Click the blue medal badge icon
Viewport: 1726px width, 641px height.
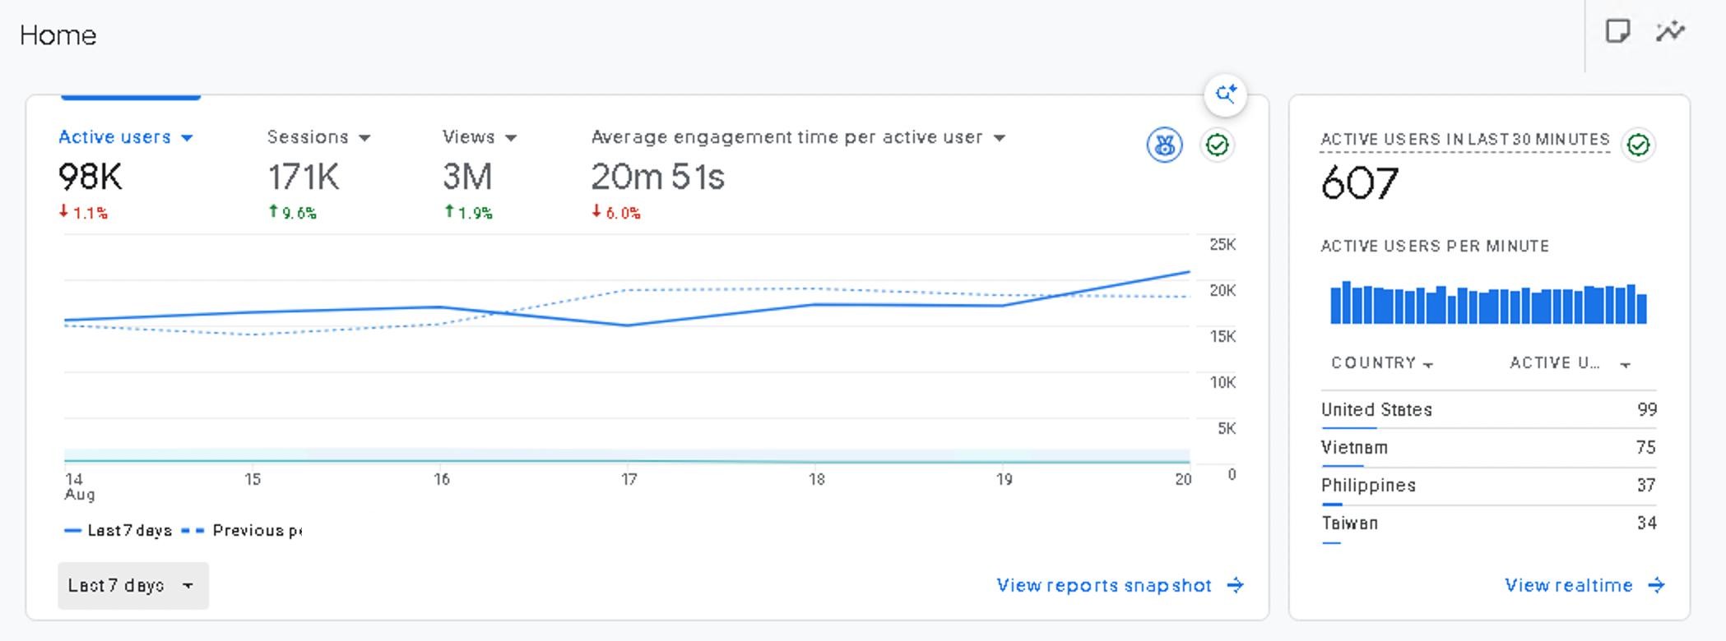click(1164, 145)
